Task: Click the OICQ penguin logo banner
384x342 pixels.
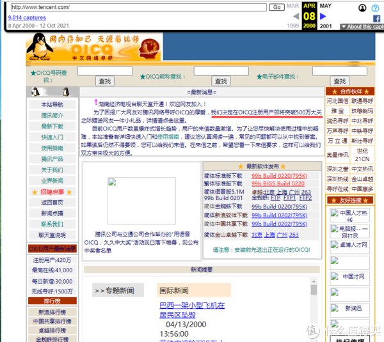Action: [x=93, y=47]
